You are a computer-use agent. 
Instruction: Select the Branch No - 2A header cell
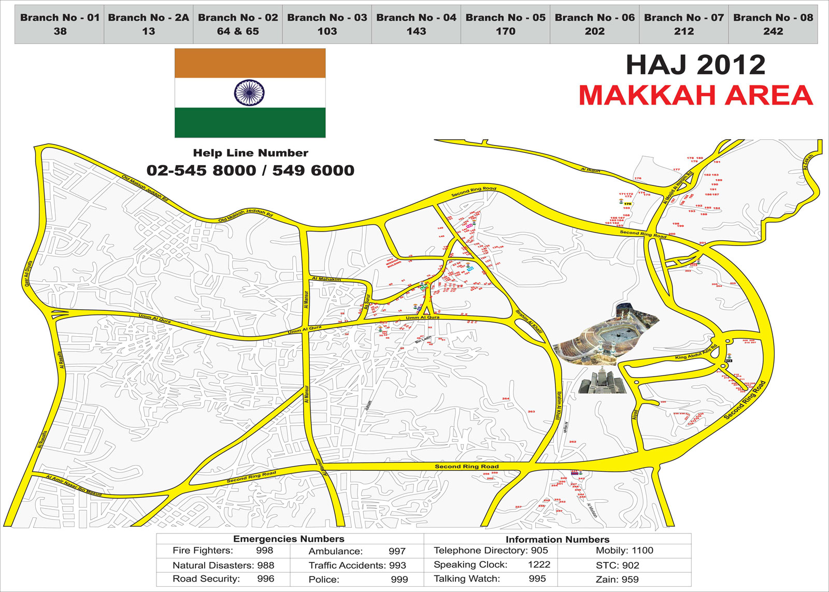point(149,24)
